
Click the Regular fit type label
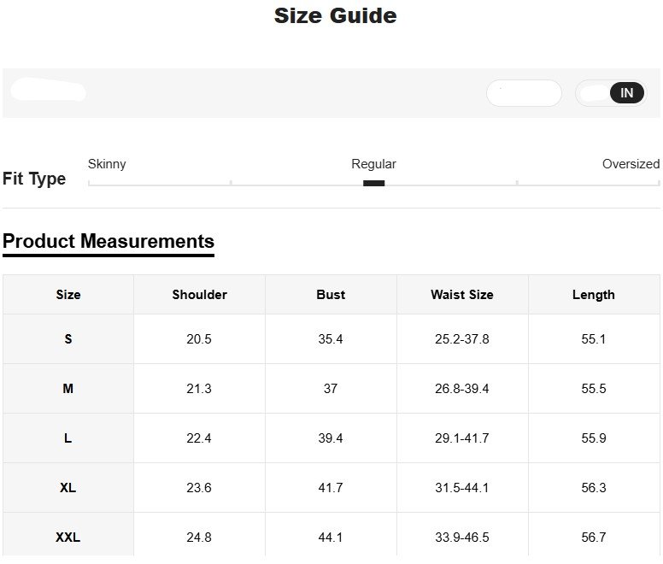tap(373, 164)
